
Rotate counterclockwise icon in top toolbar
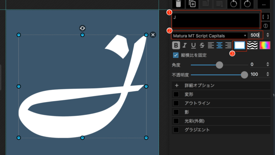click(x=233, y=4)
